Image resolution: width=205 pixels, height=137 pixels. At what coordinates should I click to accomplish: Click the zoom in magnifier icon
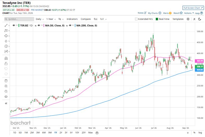[6, 86]
